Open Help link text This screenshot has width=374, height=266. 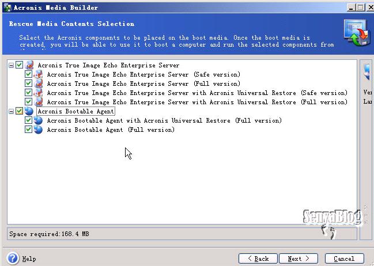(x=29, y=259)
